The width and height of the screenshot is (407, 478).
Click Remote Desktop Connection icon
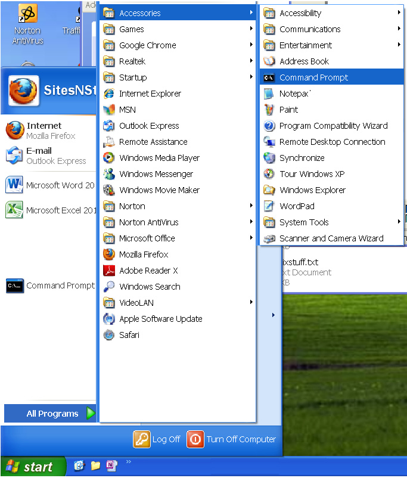point(269,142)
